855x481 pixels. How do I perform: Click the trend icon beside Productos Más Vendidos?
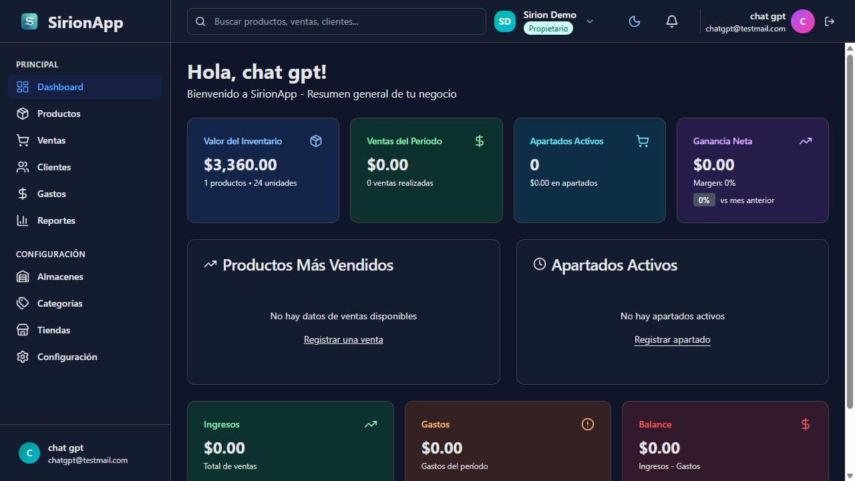pos(210,265)
